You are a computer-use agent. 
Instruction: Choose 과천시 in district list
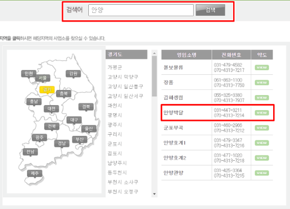point(115,106)
